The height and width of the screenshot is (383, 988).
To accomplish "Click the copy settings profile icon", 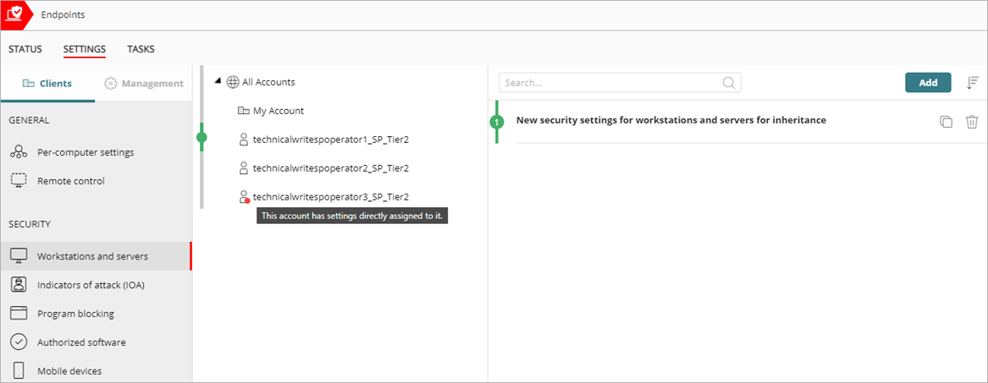I will click(x=946, y=122).
